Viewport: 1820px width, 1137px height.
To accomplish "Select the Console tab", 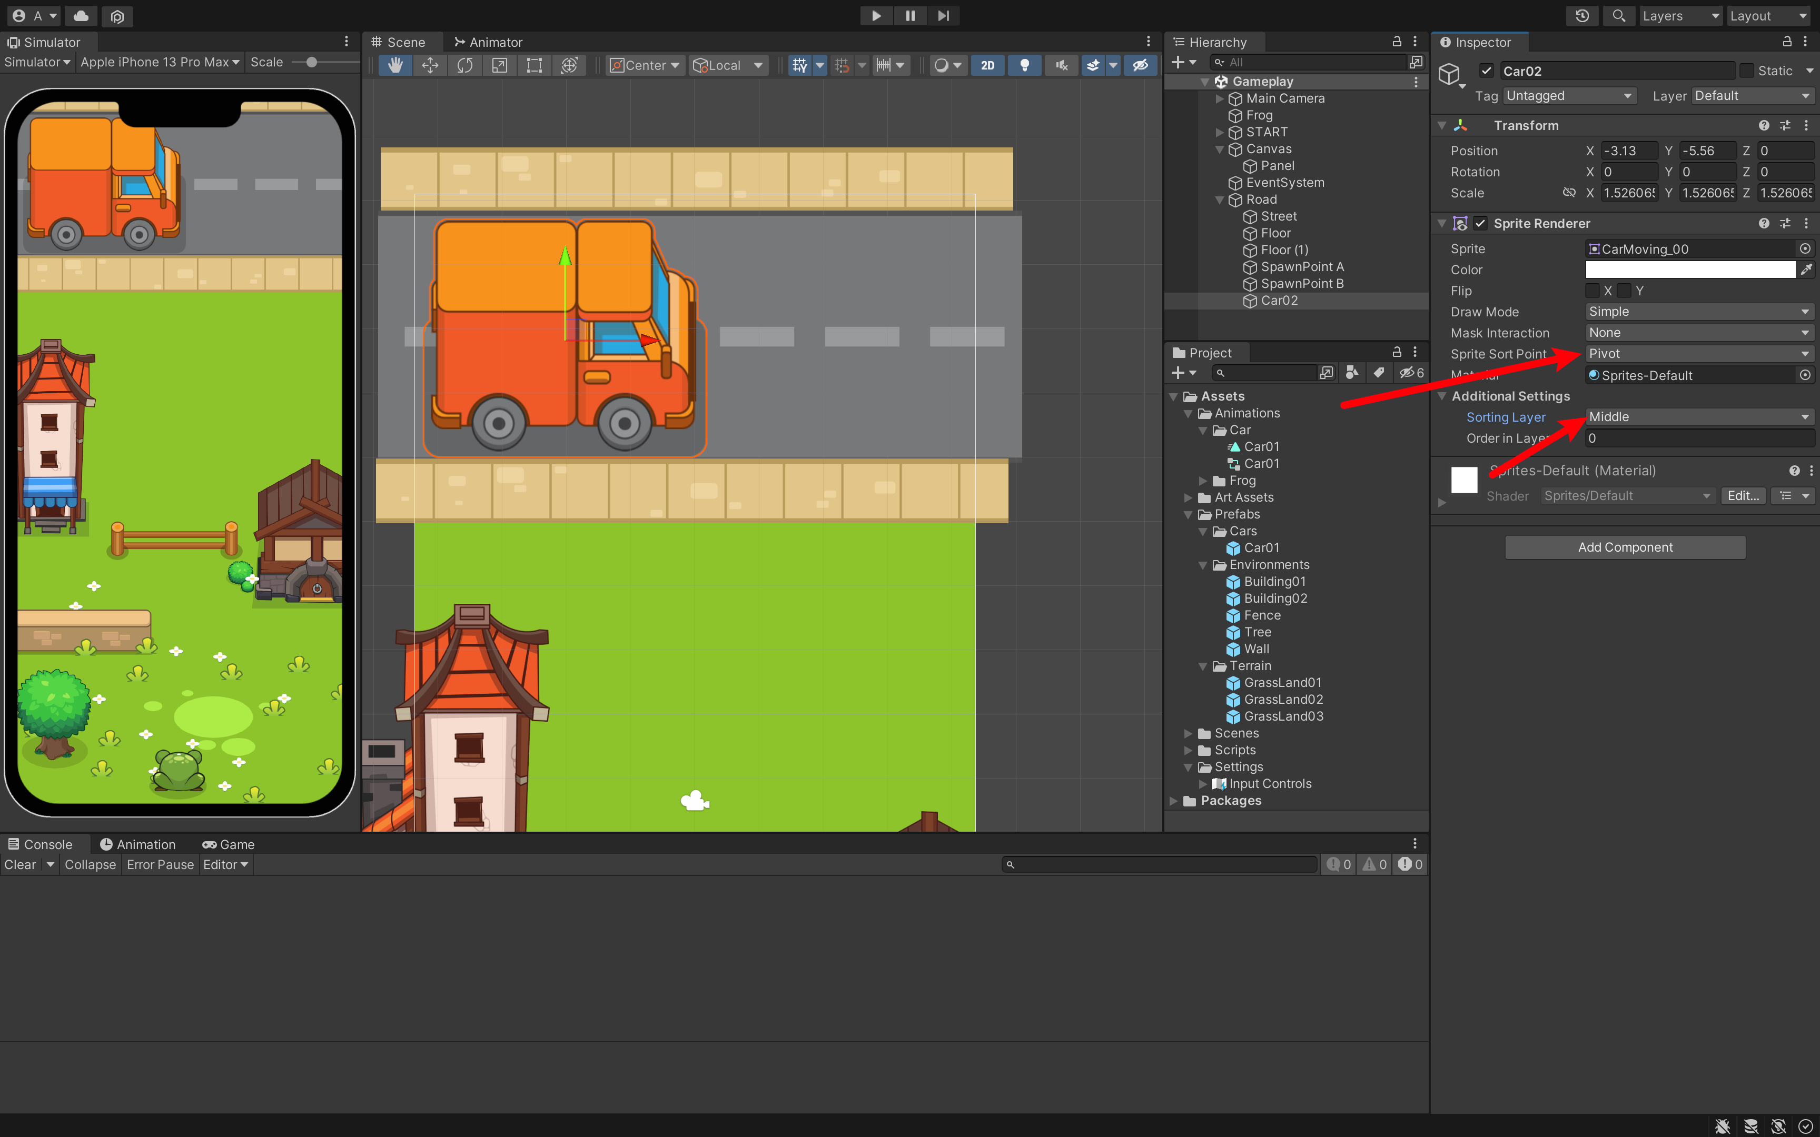I will pos(41,844).
